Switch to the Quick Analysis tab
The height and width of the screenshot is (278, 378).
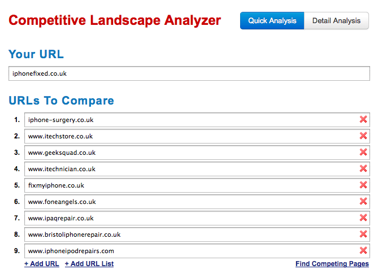pyautogui.click(x=272, y=21)
